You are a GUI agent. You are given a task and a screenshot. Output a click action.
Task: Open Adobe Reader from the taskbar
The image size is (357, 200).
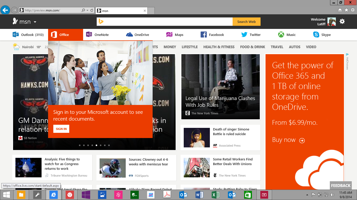(167, 195)
